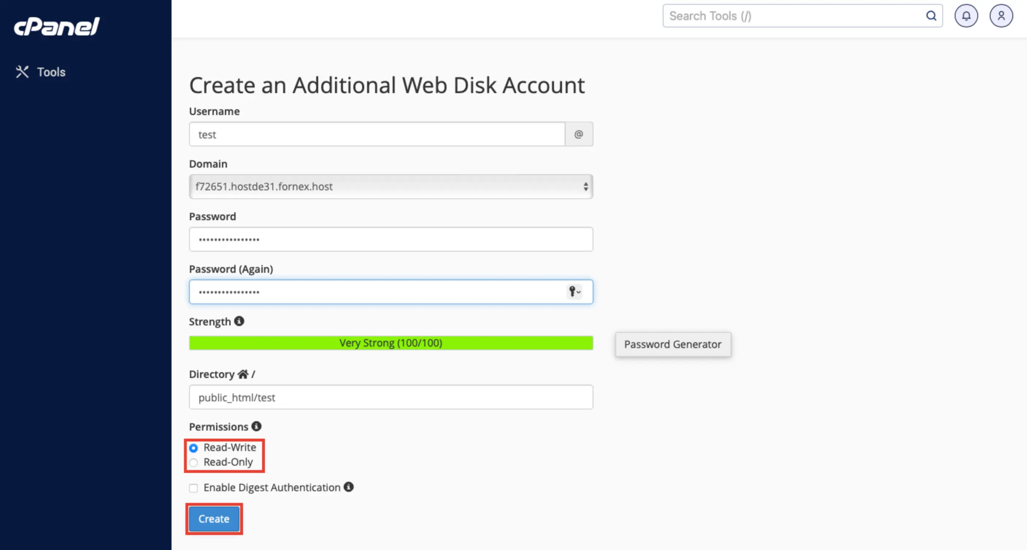Click the Create button
This screenshot has width=1027, height=550.
click(214, 519)
